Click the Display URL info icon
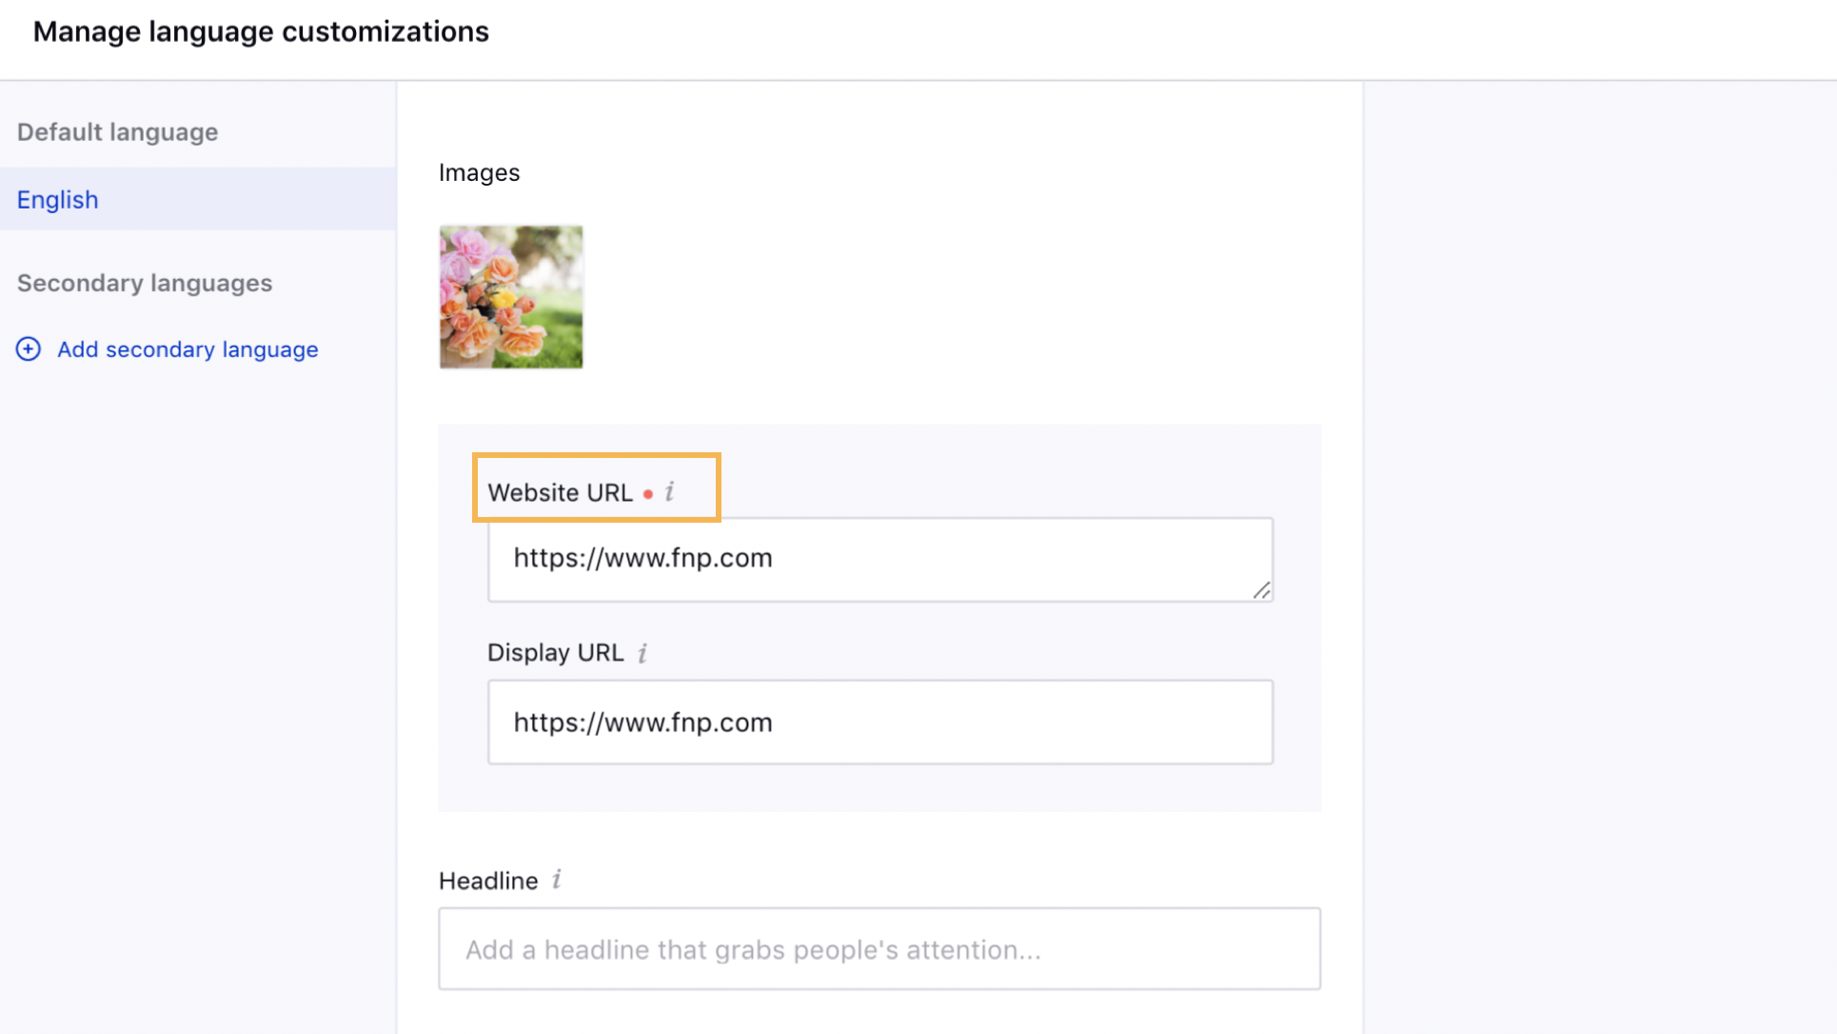The height and width of the screenshot is (1034, 1837). 642,651
